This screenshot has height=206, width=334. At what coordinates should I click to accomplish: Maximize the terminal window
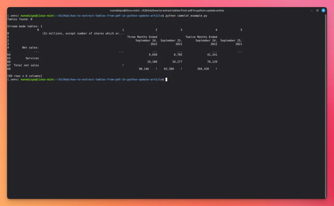[x=317, y=10]
